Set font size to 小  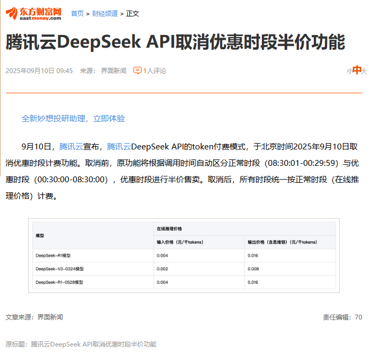[349, 72]
